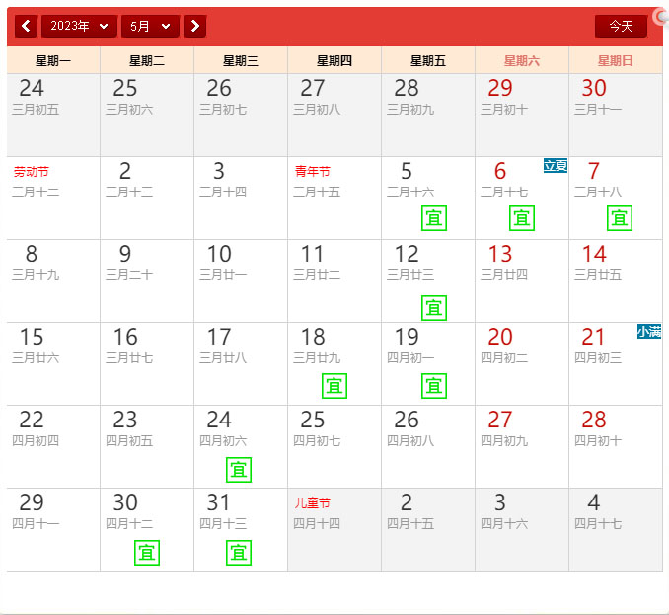Image resolution: width=669 pixels, height=615 pixels.
Task: Select the 劳动节 holiday date
Action: (x=53, y=197)
